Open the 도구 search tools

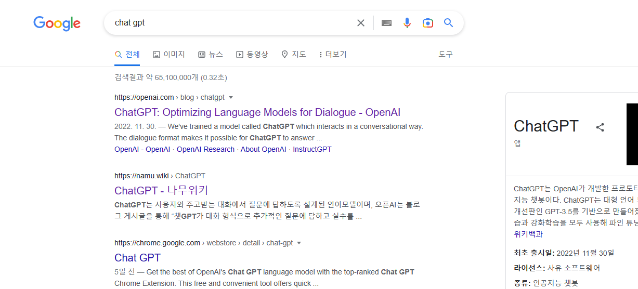click(x=446, y=54)
